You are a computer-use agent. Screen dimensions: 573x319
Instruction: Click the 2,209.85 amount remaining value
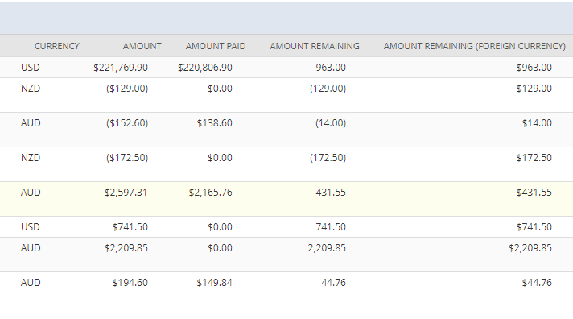coord(327,248)
